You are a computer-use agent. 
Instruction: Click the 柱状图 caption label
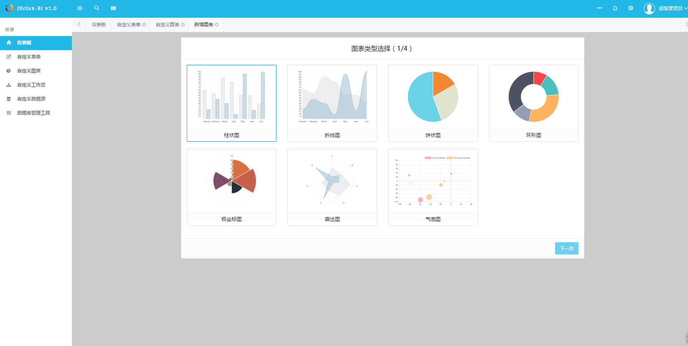point(232,135)
